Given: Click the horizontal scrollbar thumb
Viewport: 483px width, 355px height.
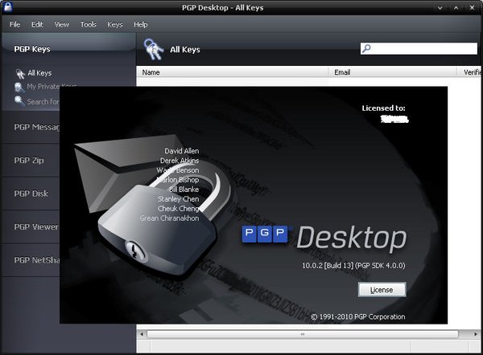Looking at the screenshot, I should [x=303, y=334].
